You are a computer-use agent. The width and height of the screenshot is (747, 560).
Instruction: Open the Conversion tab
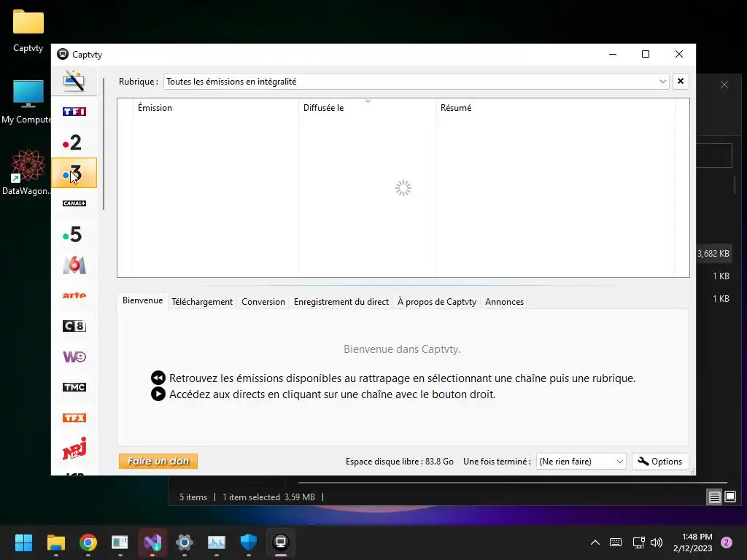[263, 302]
